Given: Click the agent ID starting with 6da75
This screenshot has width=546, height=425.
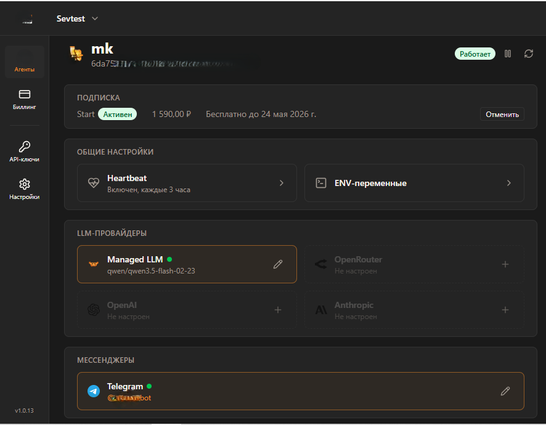Looking at the screenshot, I should click(162, 63).
